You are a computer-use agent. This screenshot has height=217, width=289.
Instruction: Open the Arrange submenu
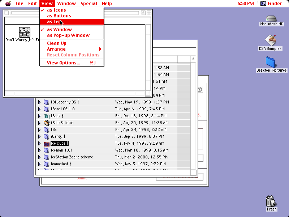pyautogui.click(x=72, y=49)
